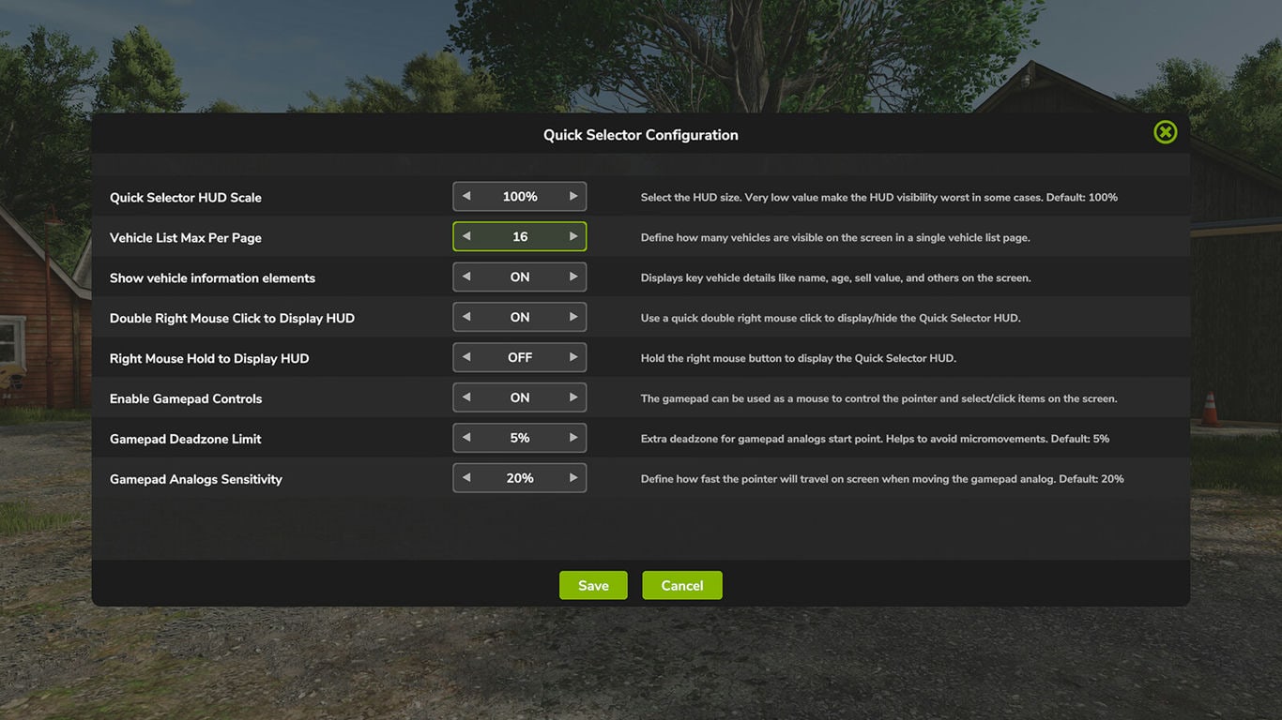Toggle Right Mouse Hold to Display HUD left arrow
Viewport: 1282px width, 720px height.
466,358
